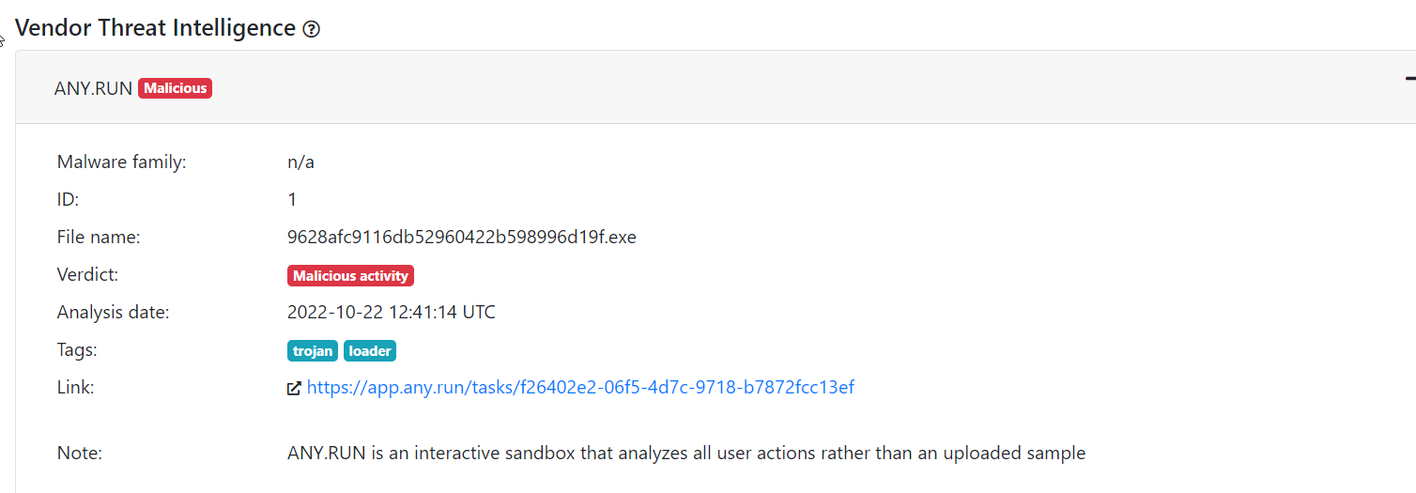This screenshot has width=1416, height=493.
Task: Click the ID value 1
Action: [x=292, y=199]
